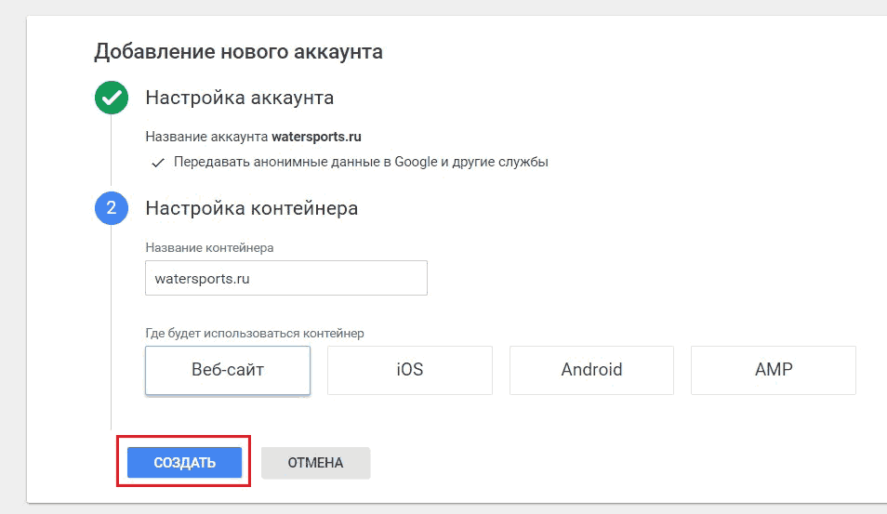Image resolution: width=887 pixels, height=514 pixels.
Task: Select the Веб-сайт container type
Action: click(x=228, y=370)
